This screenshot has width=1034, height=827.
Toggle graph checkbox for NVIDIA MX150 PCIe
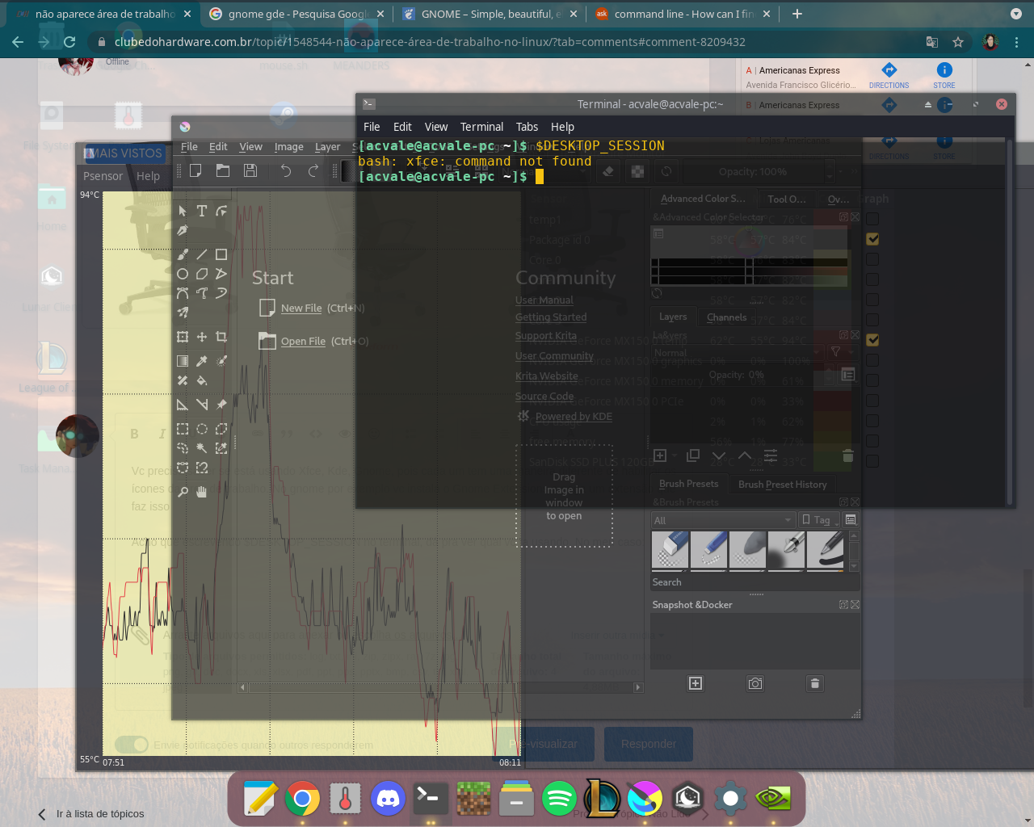pos(872,401)
